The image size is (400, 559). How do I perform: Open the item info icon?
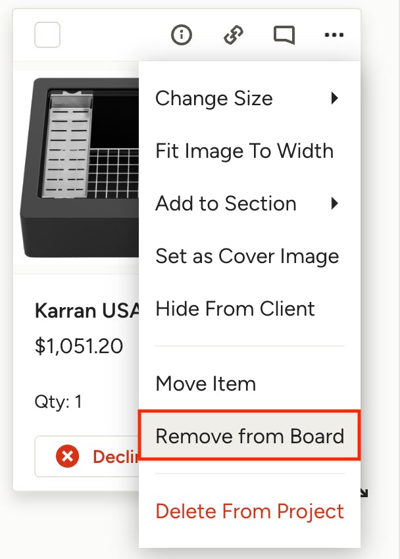tap(182, 35)
